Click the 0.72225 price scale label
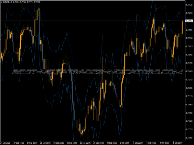The width and height of the screenshot is (194, 145). point(189,88)
